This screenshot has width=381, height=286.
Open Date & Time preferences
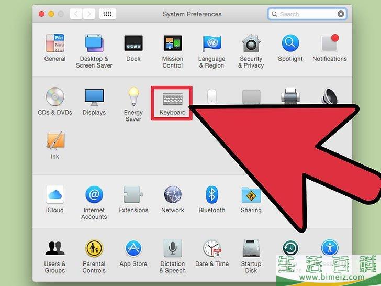coord(212,253)
